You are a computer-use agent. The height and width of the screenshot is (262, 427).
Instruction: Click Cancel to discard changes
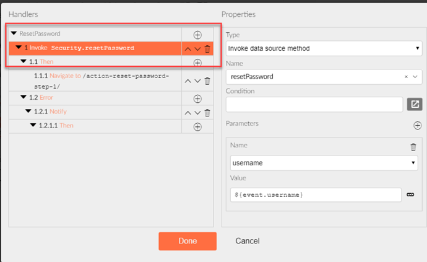click(248, 241)
